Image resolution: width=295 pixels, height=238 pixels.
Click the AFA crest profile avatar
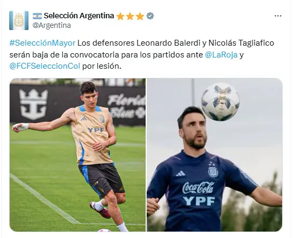19,20
